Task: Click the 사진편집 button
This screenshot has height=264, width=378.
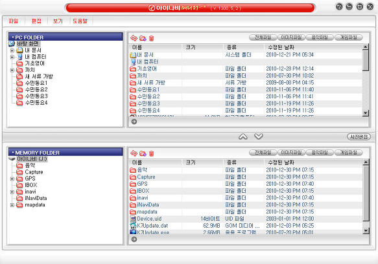Action: pos(359,137)
